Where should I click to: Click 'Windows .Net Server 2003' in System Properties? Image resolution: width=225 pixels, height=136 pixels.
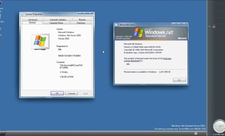point(70,35)
